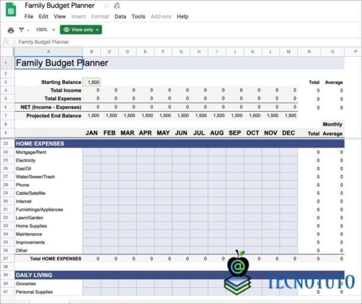The width and height of the screenshot is (362, 304).
Task: Star the Family Budget Planner document
Action: 107,5
